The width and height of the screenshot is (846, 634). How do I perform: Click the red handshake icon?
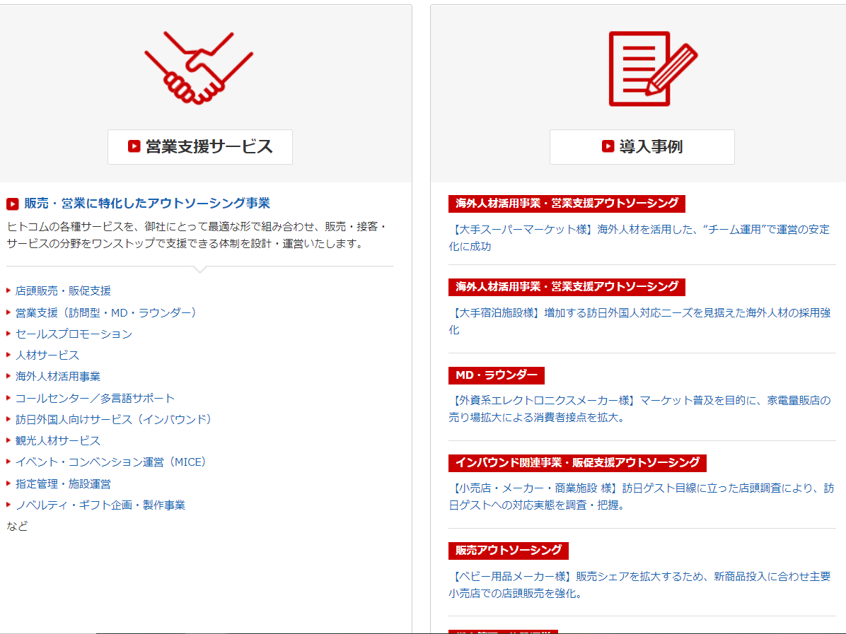coord(199,67)
